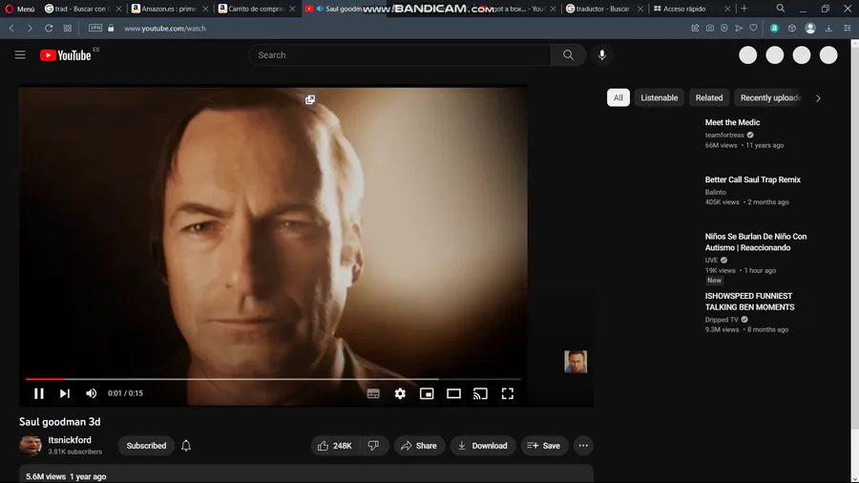Share the Saul goodman 3d video
The width and height of the screenshot is (859, 483).
tap(419, 446)
